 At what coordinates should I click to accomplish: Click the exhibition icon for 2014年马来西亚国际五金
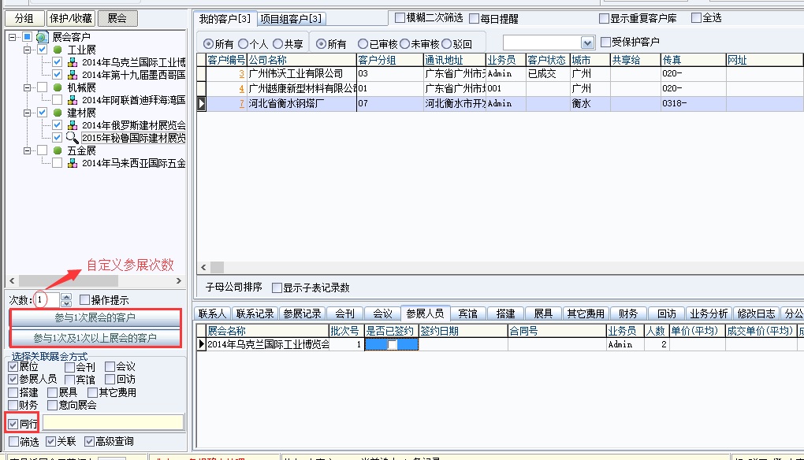pyautogui.click(x=72, y=163)
